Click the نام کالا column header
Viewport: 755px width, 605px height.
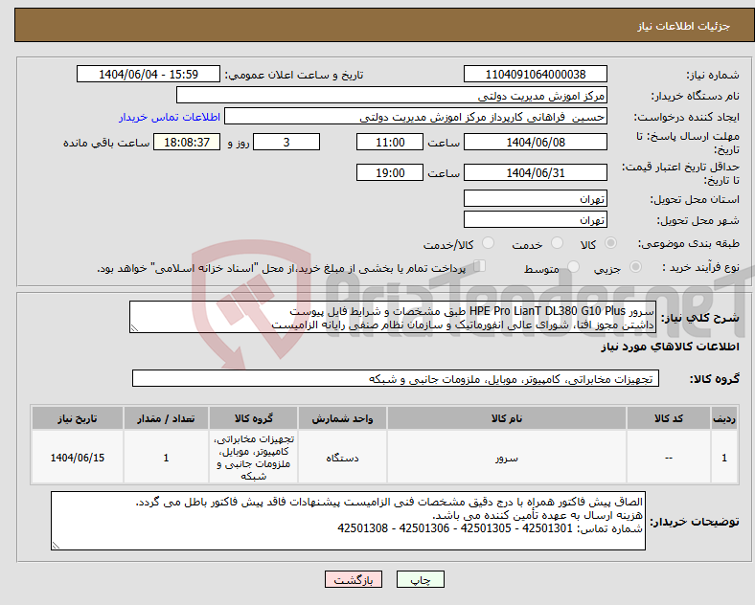click(x=507, y=418)
